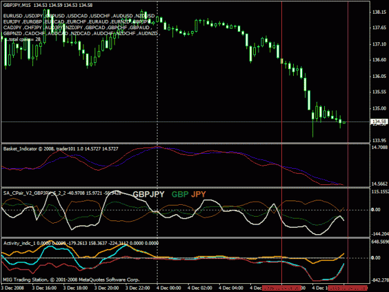This screenshot has width=389, height=292.
Task: Click the SA_CPair_V2_GBPJPY indicator label
Action: coord(62,193)
